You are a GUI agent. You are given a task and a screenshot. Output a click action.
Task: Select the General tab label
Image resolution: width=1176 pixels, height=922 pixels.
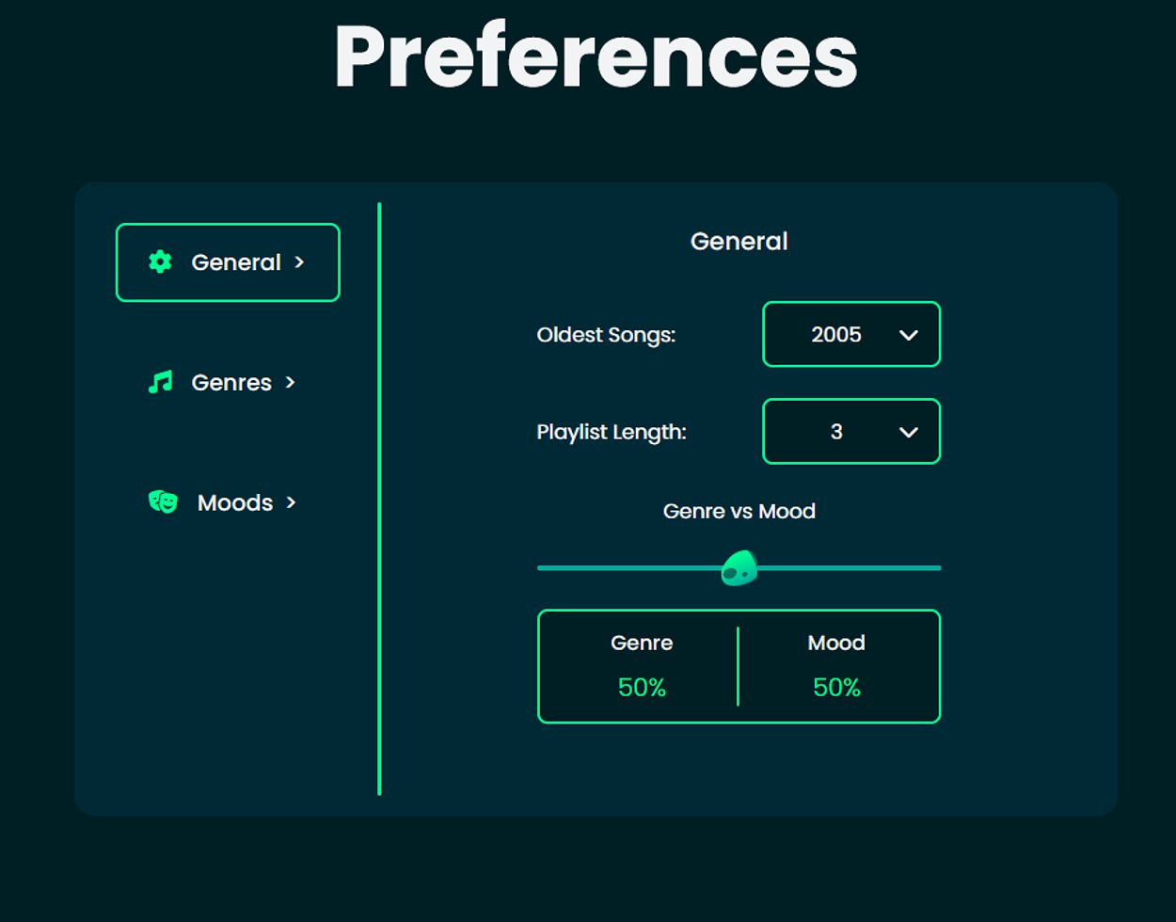[235, 262]
